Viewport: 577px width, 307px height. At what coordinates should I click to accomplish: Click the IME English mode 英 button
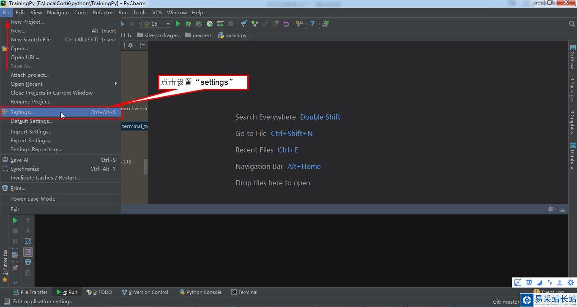tap(529, 283)
